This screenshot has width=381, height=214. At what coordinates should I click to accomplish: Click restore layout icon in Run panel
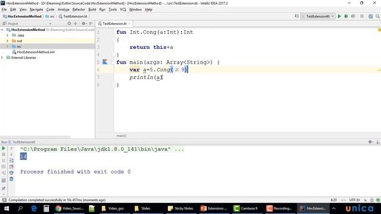click(x=4, y=181)
